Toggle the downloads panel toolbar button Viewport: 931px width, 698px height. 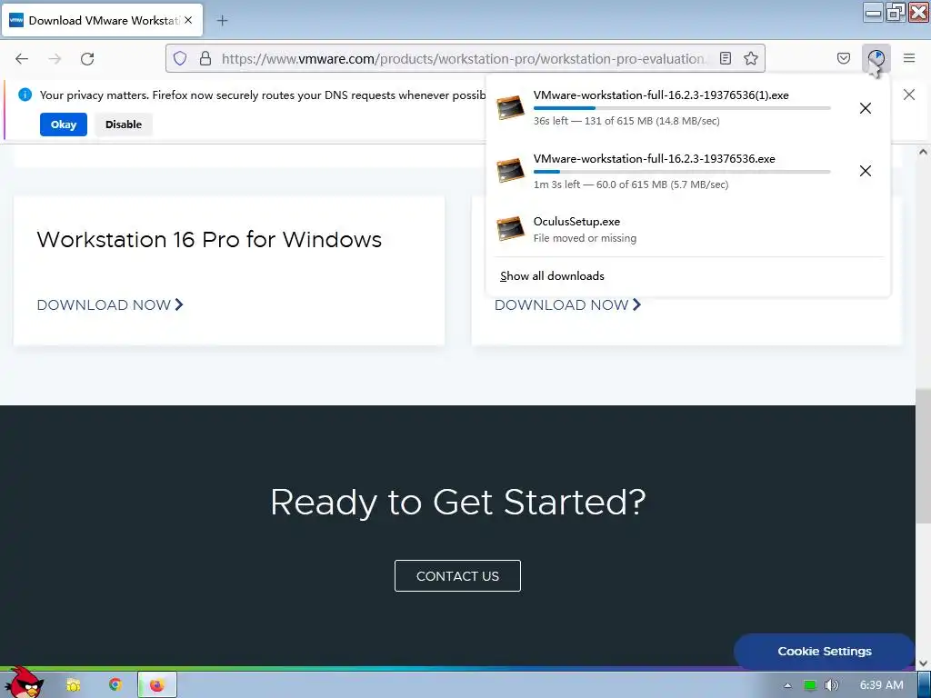coord(876,58)
